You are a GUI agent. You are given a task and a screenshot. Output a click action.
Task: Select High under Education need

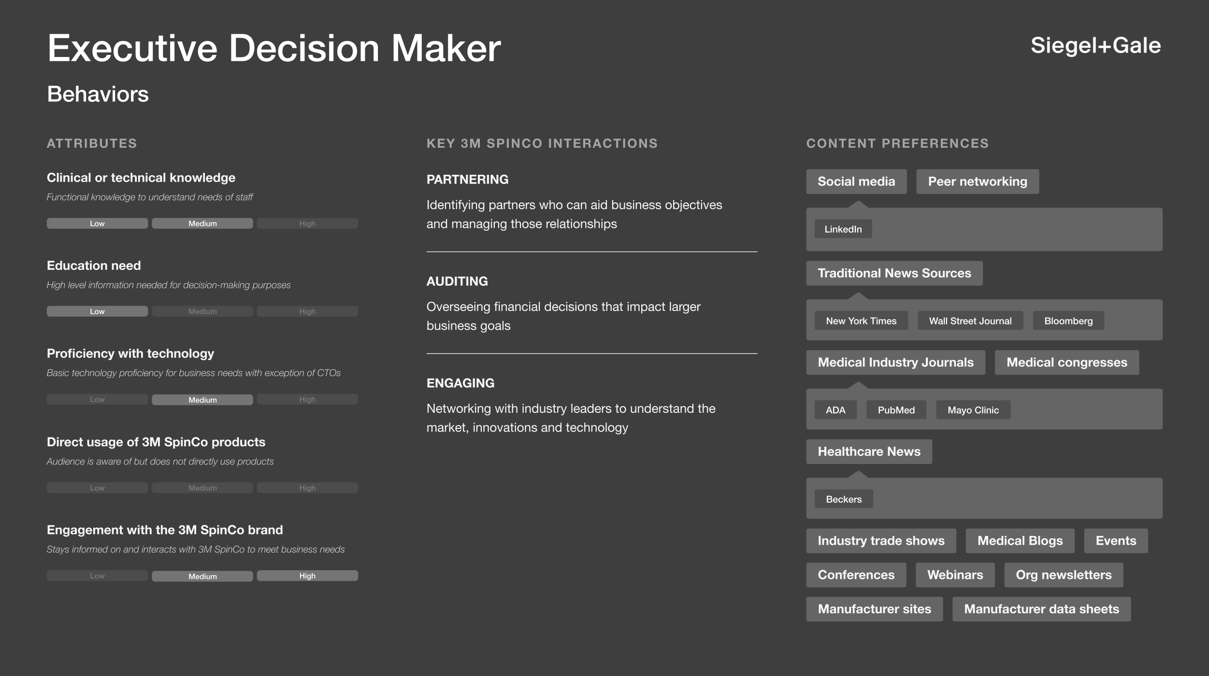(307, 311)
